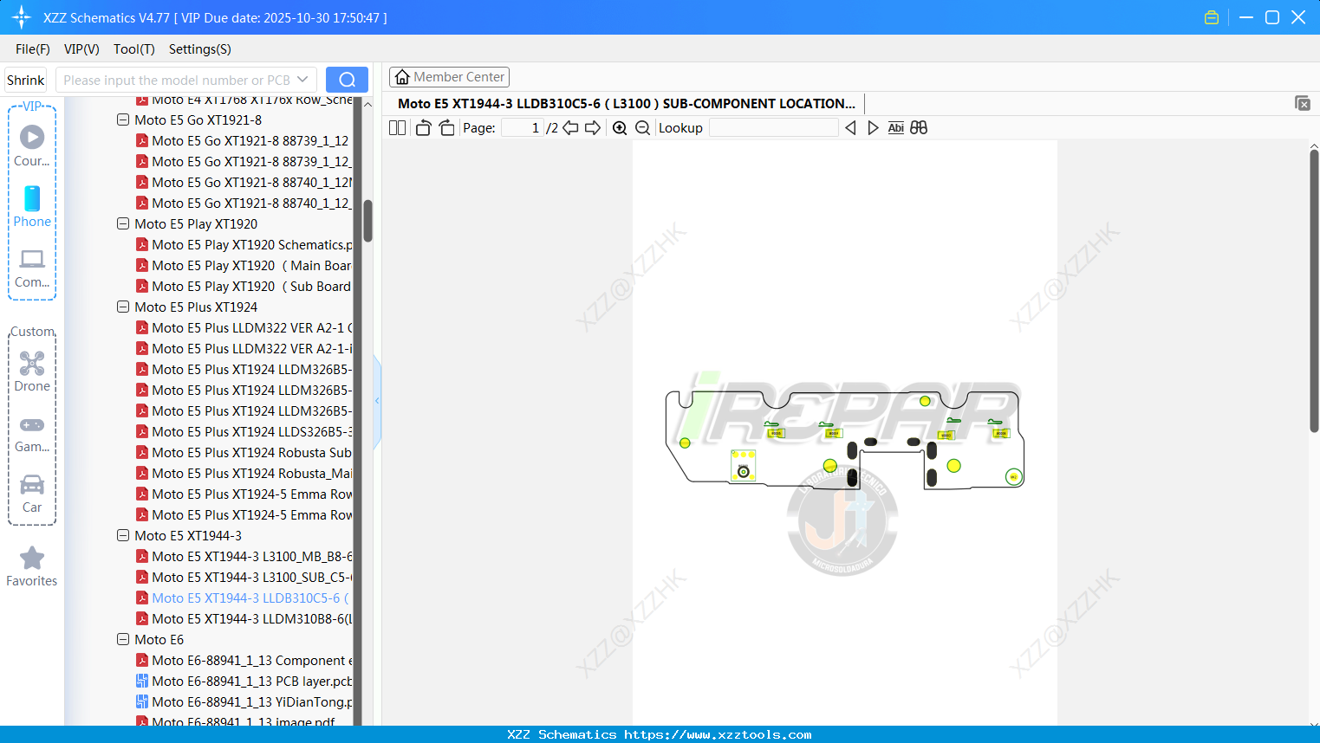Screen dimensions: 1320x743
Task: Open the Settings menu
Action: (x=200, y=49)
